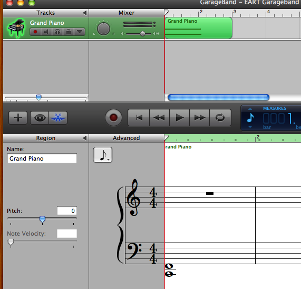Viewport: 301px width, 289px height.
Task: Click the treble clef symbol
Action: pos(133,198)
